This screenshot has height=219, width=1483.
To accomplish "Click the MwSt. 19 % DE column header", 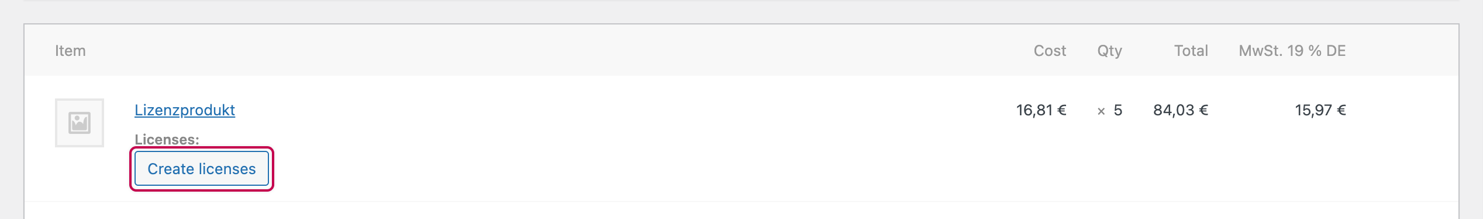I will [1292, 51].
